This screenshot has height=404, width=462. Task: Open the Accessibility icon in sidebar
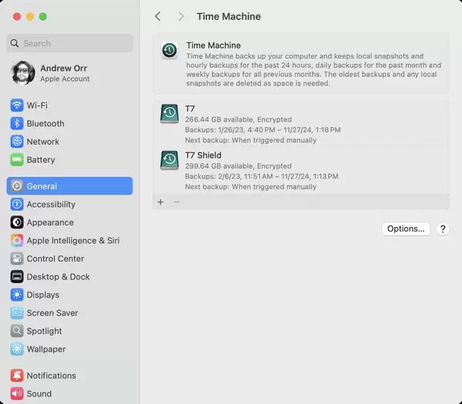point(17,204)
